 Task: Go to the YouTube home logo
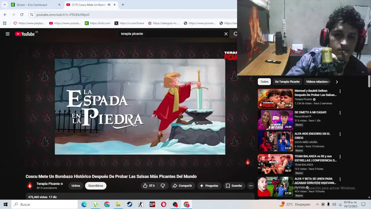pos(25,34)
